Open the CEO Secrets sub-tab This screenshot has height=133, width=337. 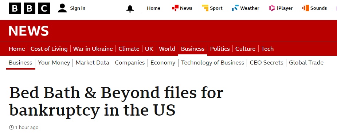(x=267, y=63)
